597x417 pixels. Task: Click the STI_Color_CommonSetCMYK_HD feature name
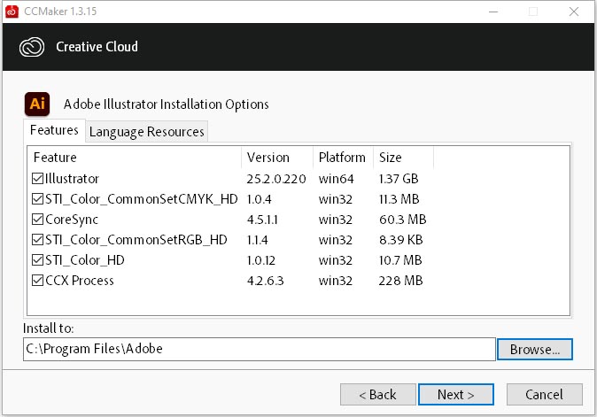(141, 199)
